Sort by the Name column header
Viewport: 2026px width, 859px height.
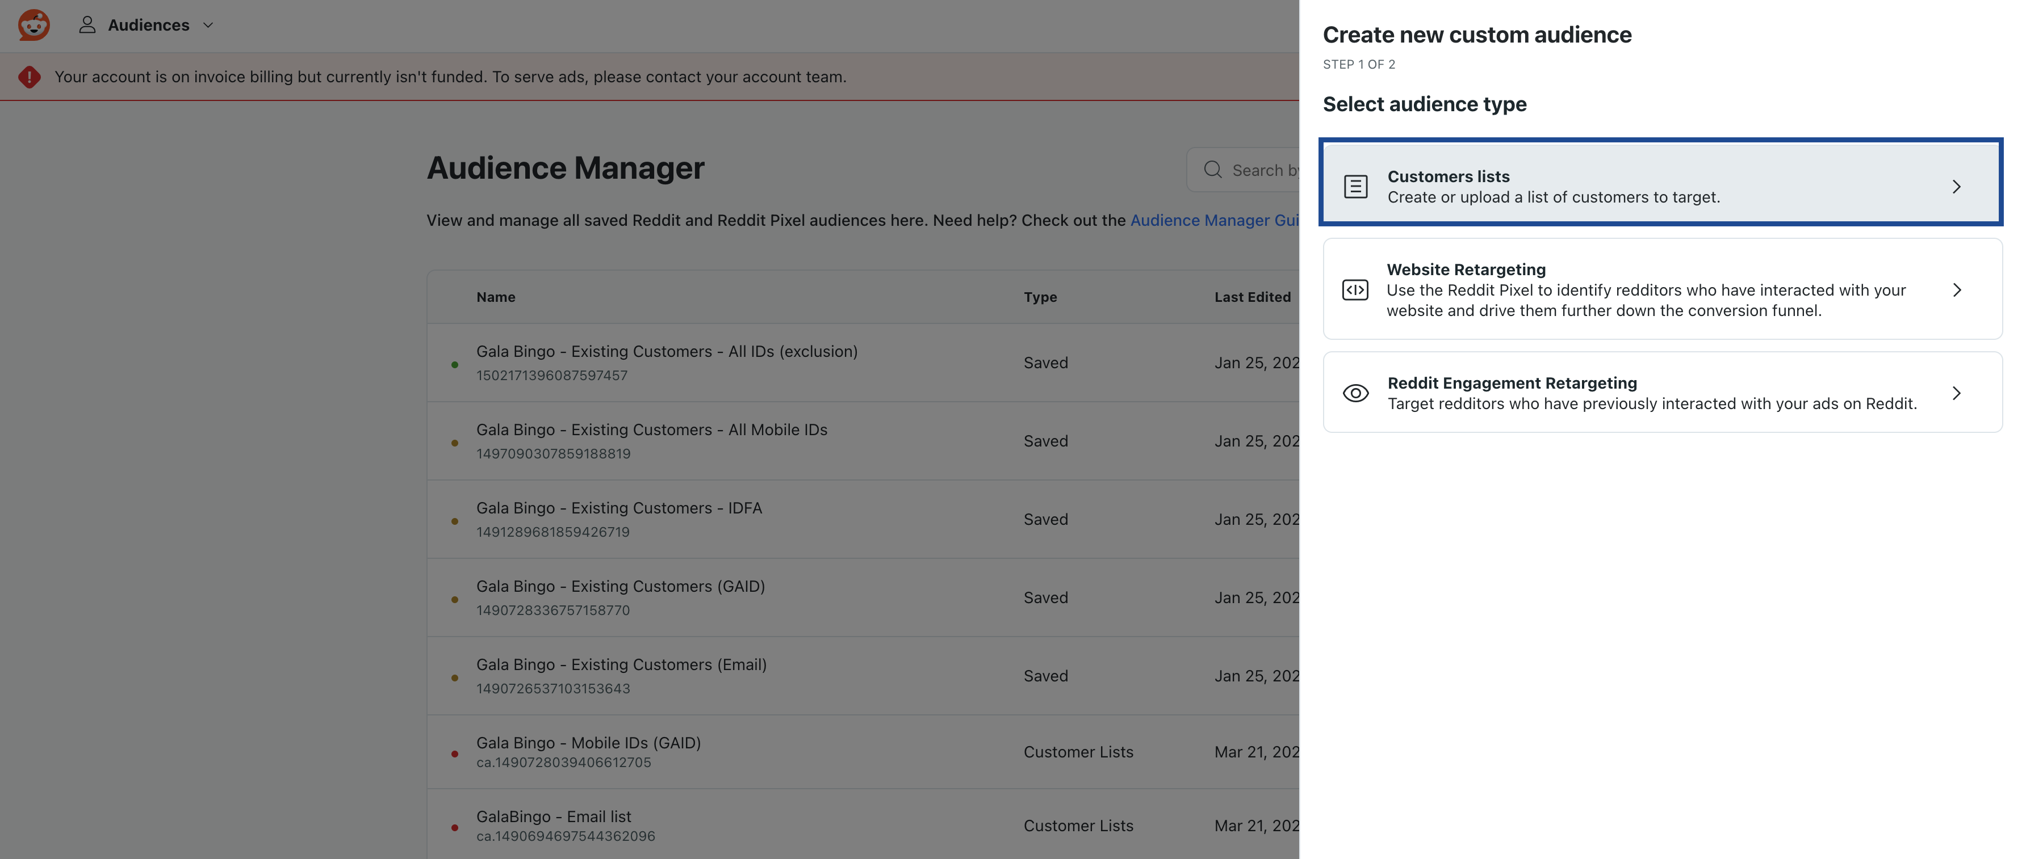(496, 297)
